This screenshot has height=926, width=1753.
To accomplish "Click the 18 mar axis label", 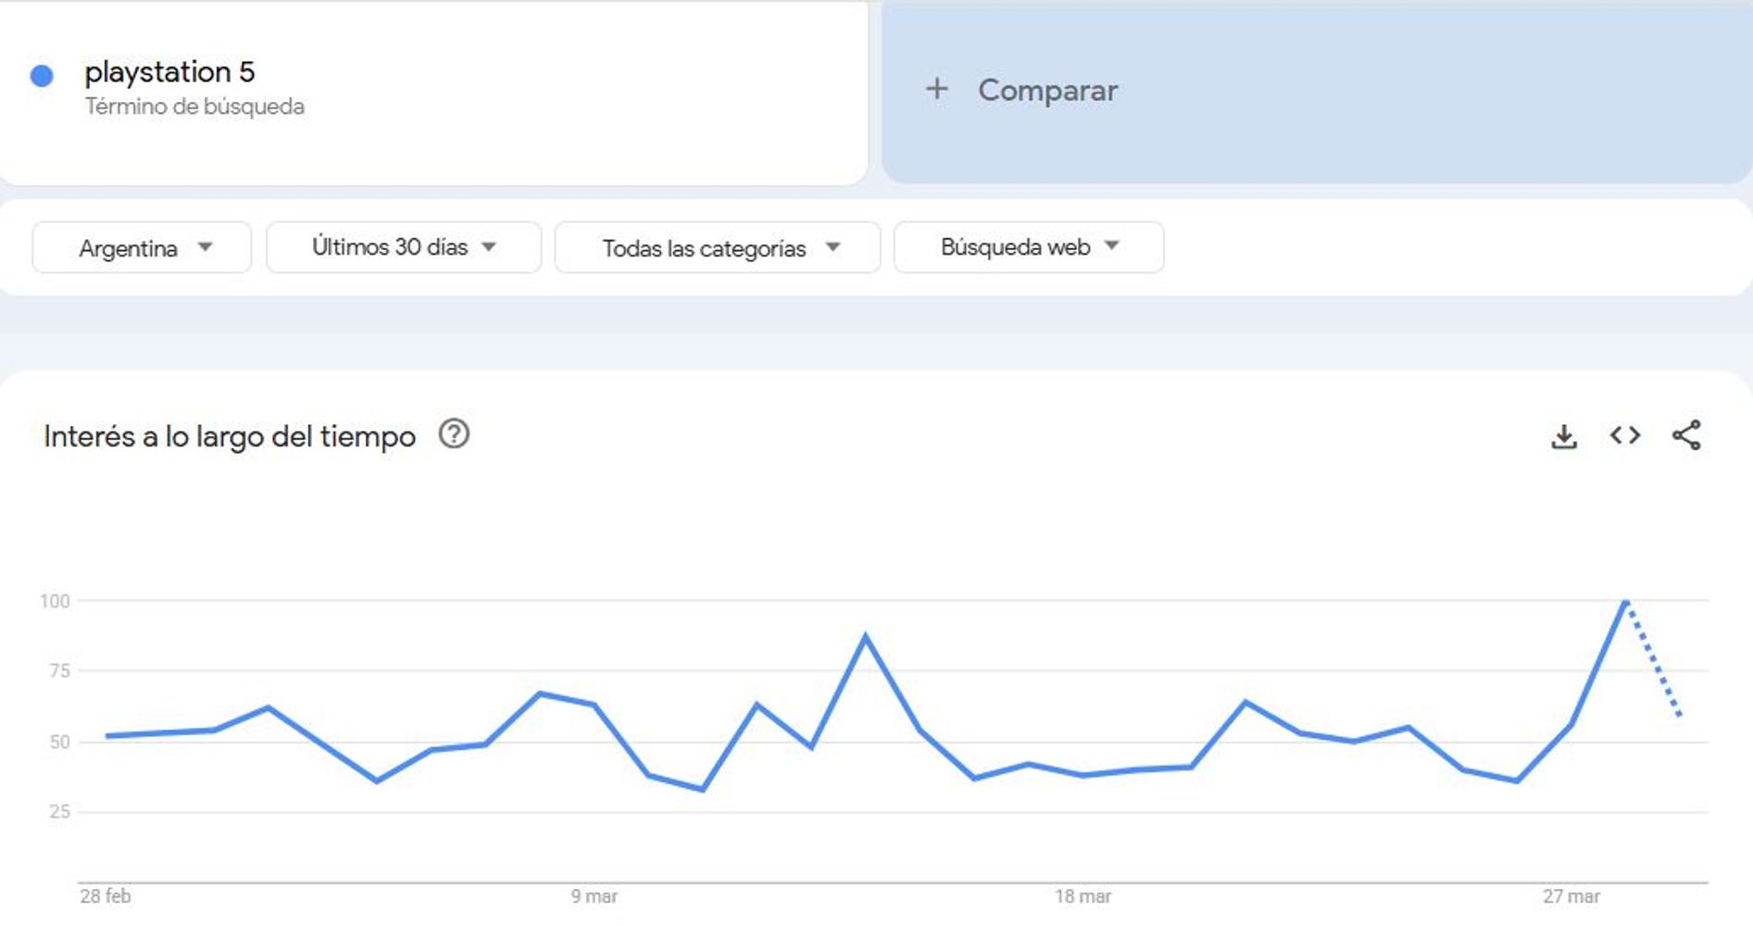I will [x=1083, y=896].
